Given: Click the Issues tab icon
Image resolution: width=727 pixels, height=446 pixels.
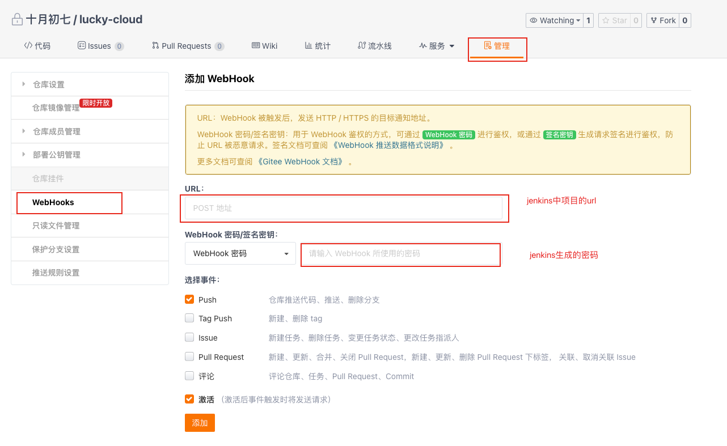Looking at the screenshot, I should point(82,46).
